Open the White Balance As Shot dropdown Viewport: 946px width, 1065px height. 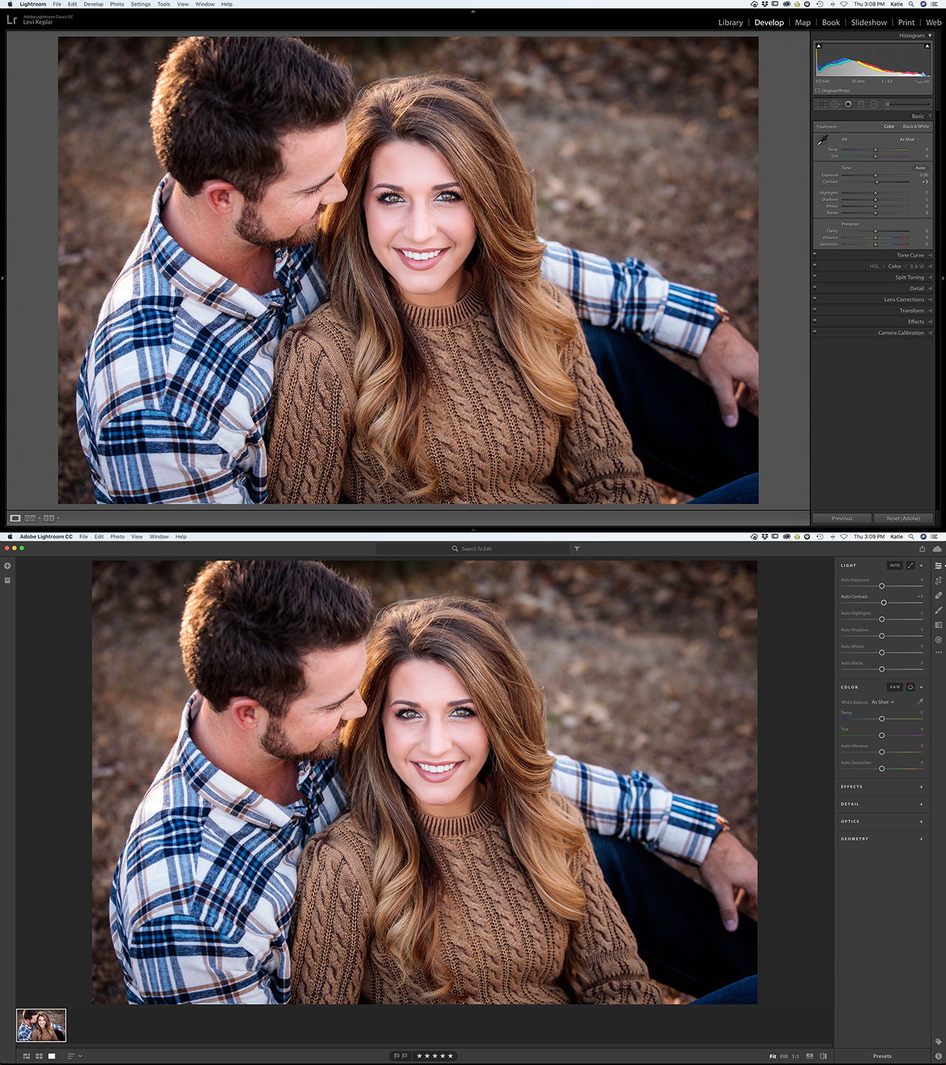(883, 702)
